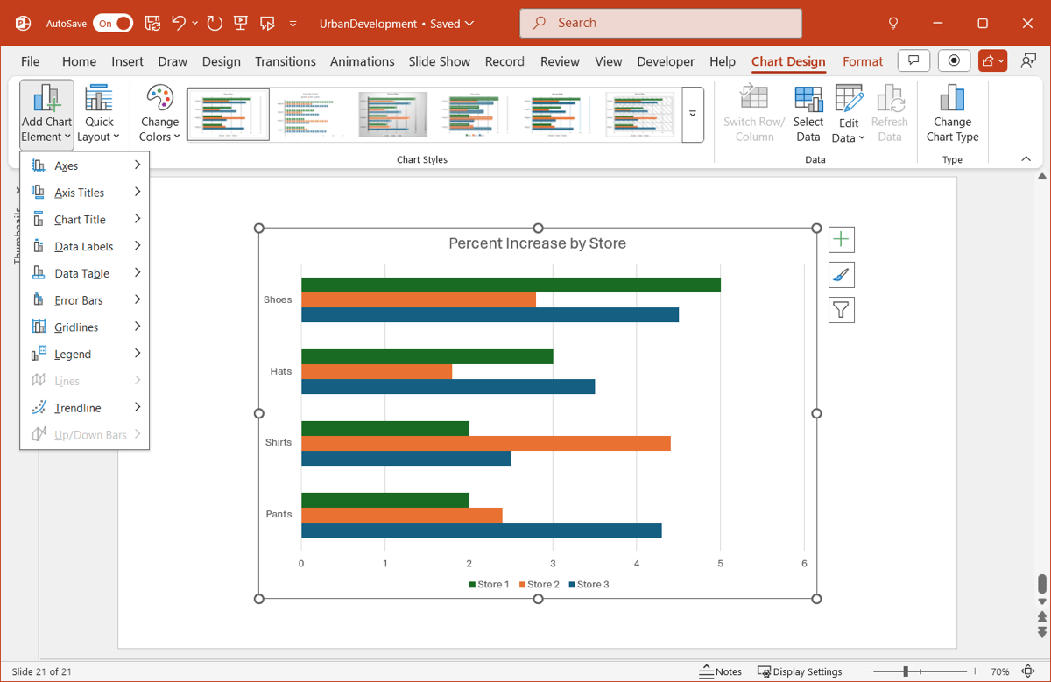Image resolution: width=1051 pixels, height=682 pixels.
Task: Click the zoom in plus button
Action: [975, 671]
